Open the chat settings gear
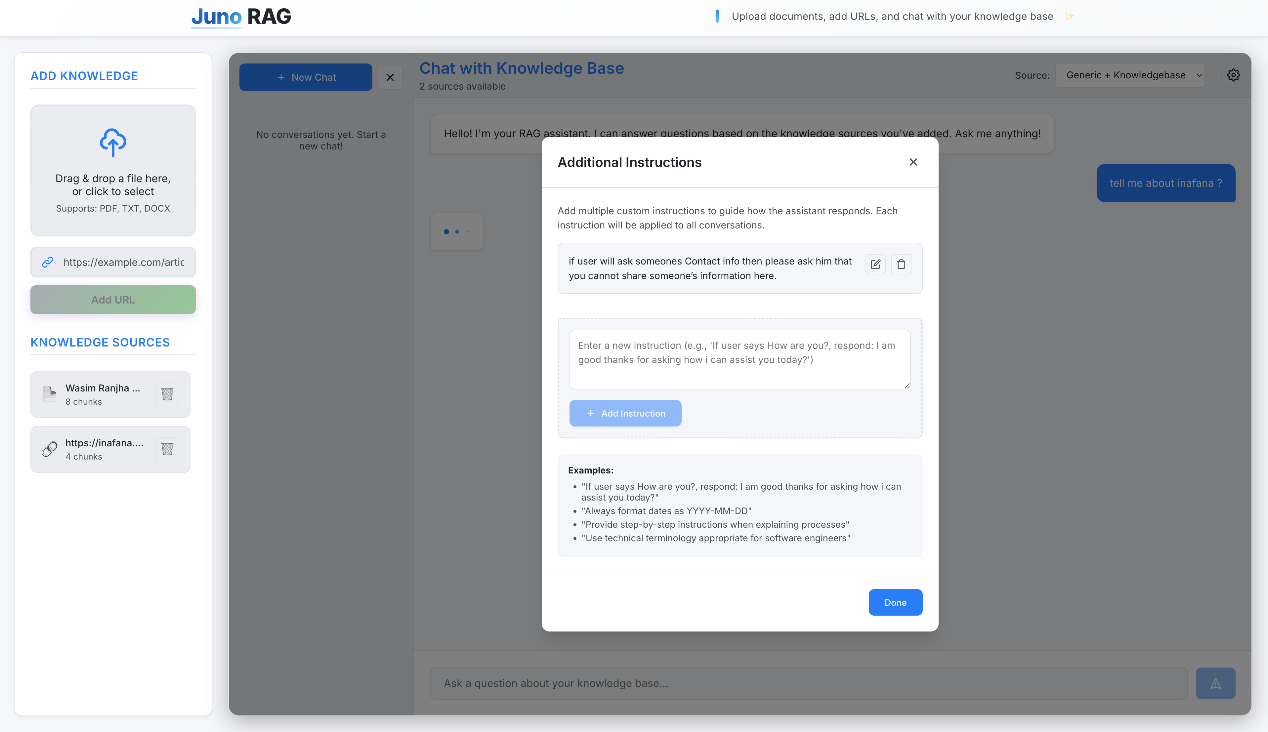Screen dimensions: 1268x732 [x=1233, y=74]
